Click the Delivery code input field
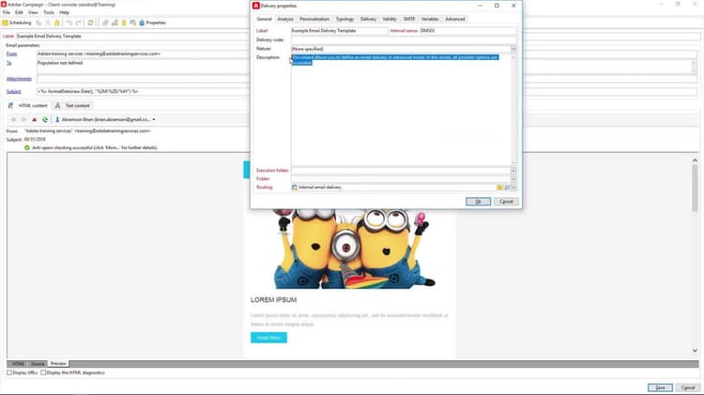704x395 pixels. [x=404, y=40]
